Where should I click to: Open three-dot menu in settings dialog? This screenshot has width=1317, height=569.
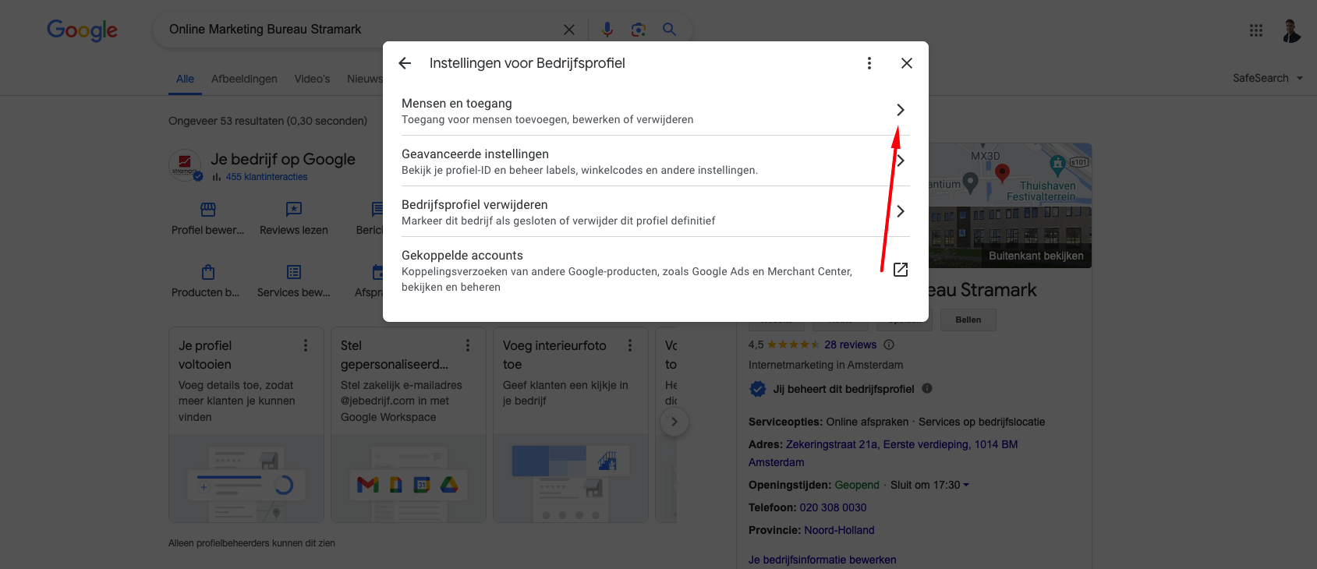click(869, 63)
